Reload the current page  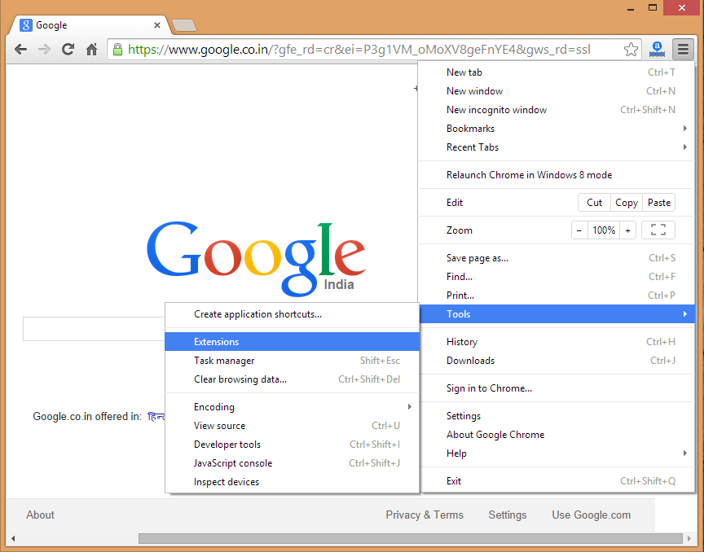pyautogui.click(x=68, y=50)
